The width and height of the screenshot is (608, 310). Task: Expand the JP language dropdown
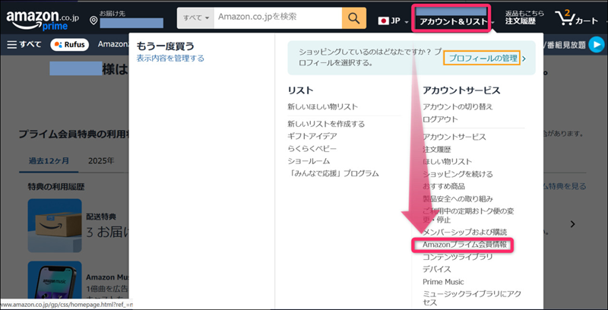click(406, 22)
